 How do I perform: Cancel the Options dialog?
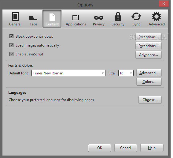126,148
